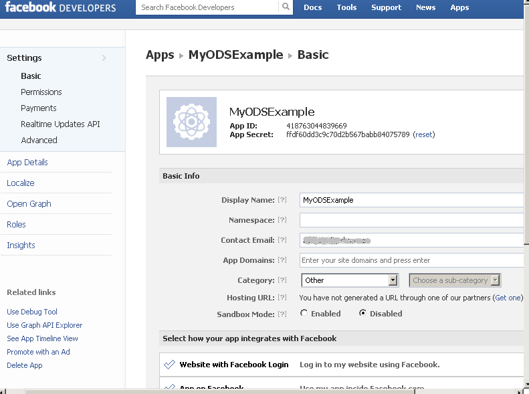The width and height of the screenshot is (529, 394).
Task: Open the Category dropdown showing Other
Action: click(x=350, y=280)
